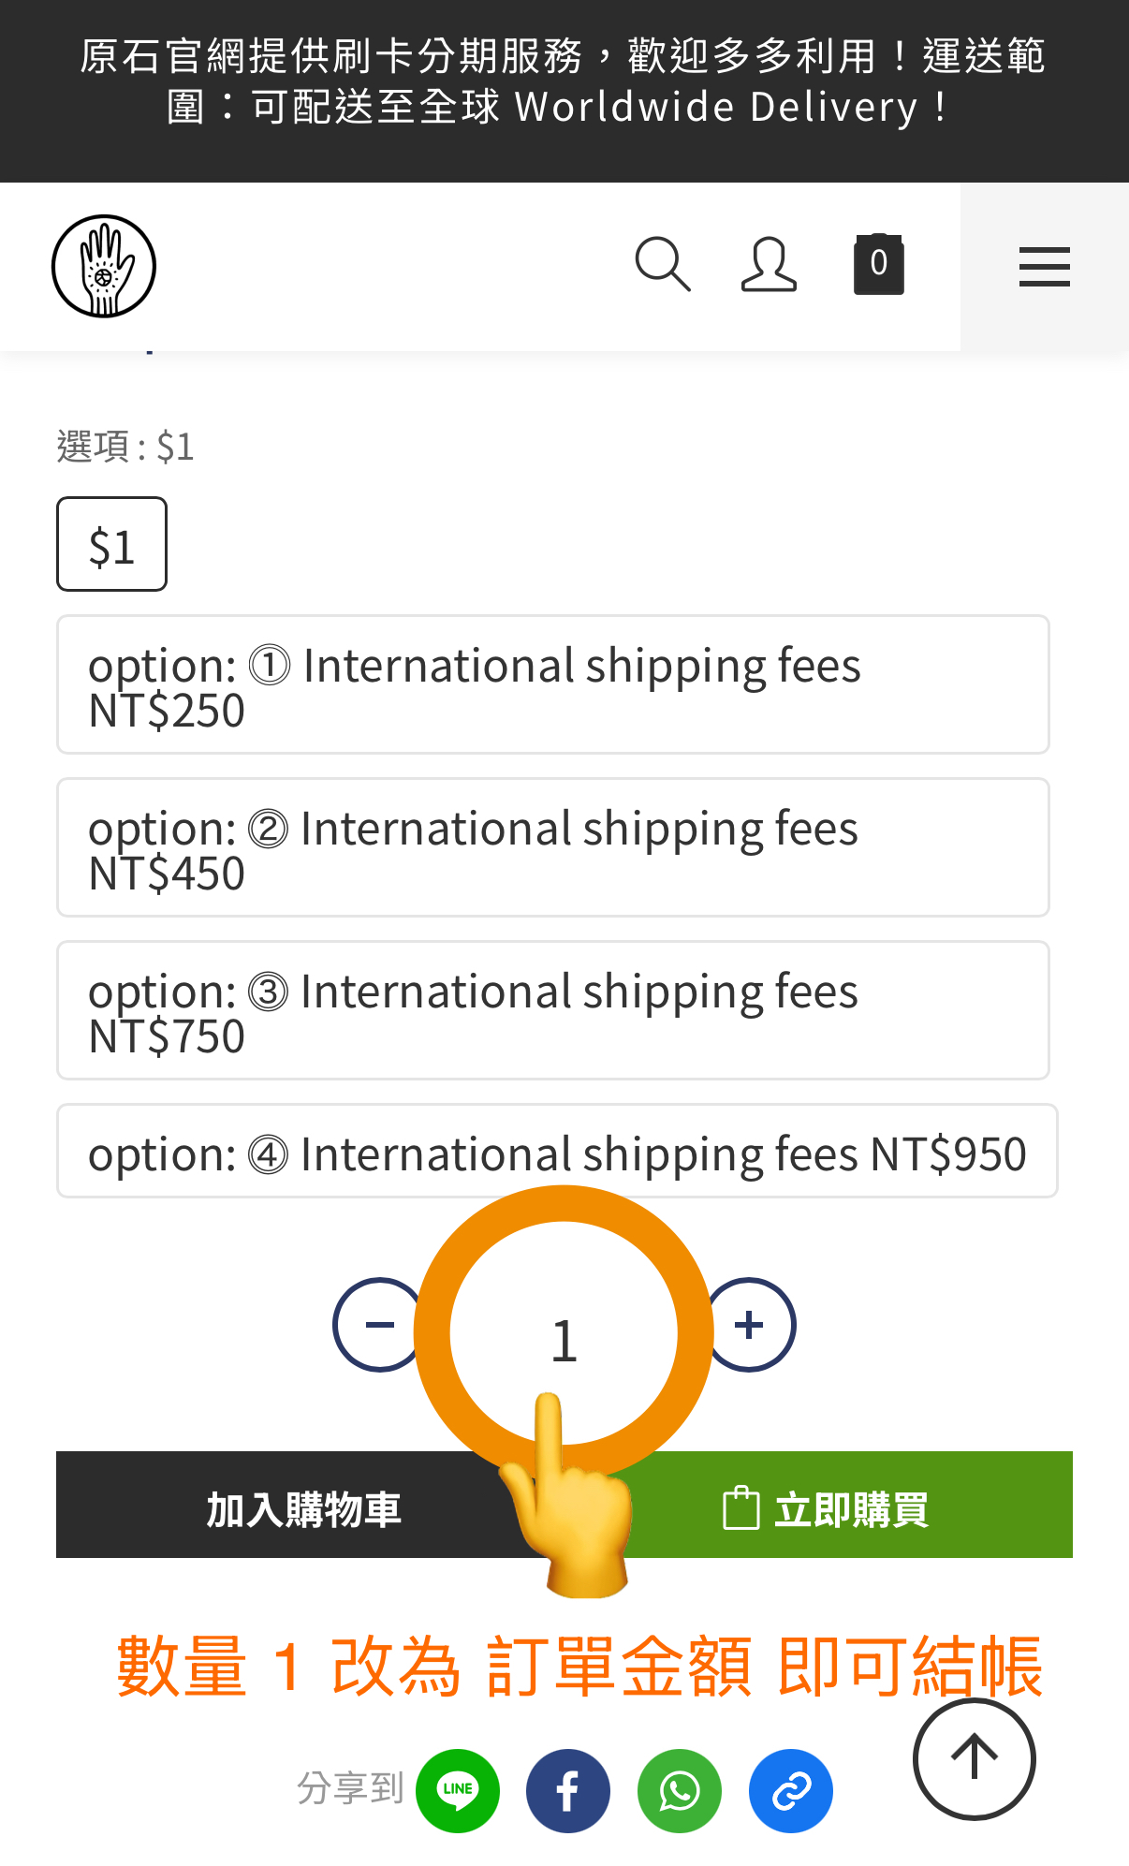Share this page via LINE
This screenshot has width=1129, height=1866.
pos(458,1790)
